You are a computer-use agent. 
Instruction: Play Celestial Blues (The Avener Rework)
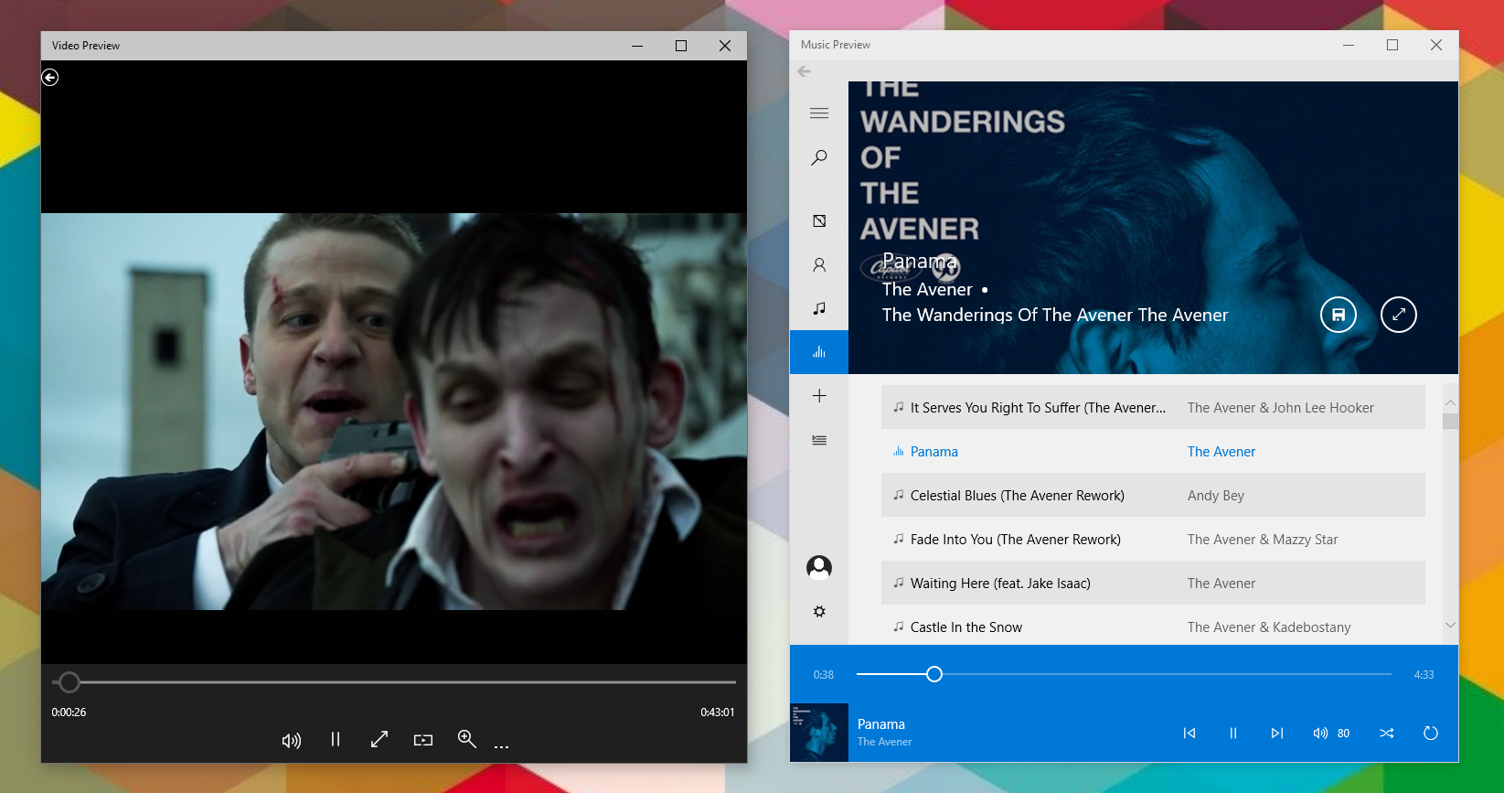tap(1153, 495)
